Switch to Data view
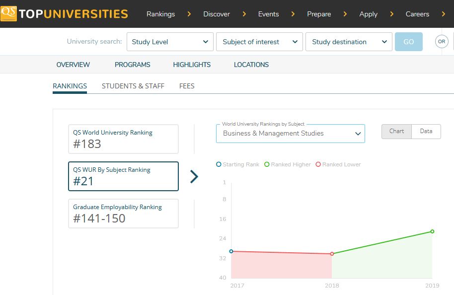Screen dimensions: 454x295 426,132
